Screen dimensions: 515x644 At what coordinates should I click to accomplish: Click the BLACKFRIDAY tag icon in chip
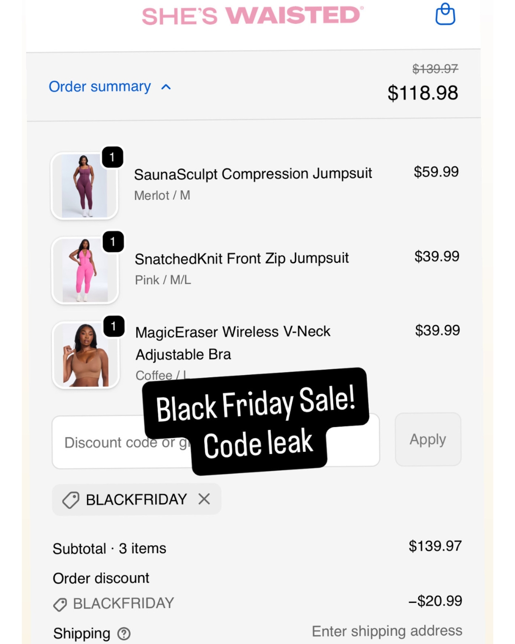pyautogui.click(x=71, y=500)
